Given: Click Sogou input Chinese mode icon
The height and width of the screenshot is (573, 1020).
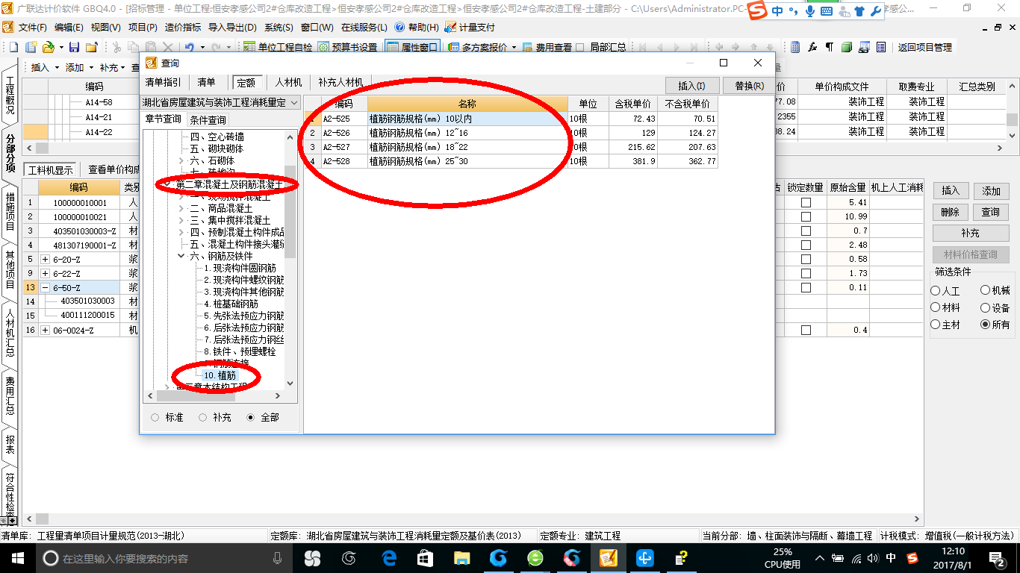Looking at the screenshot, I should point(777,10).
